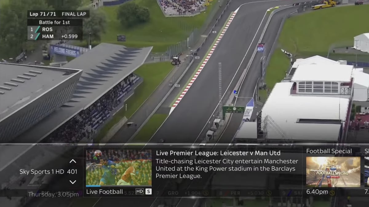This screenshot has height=207, width=369.
Task: Open the Football Special thumbnail
Action: pos(333,172)
